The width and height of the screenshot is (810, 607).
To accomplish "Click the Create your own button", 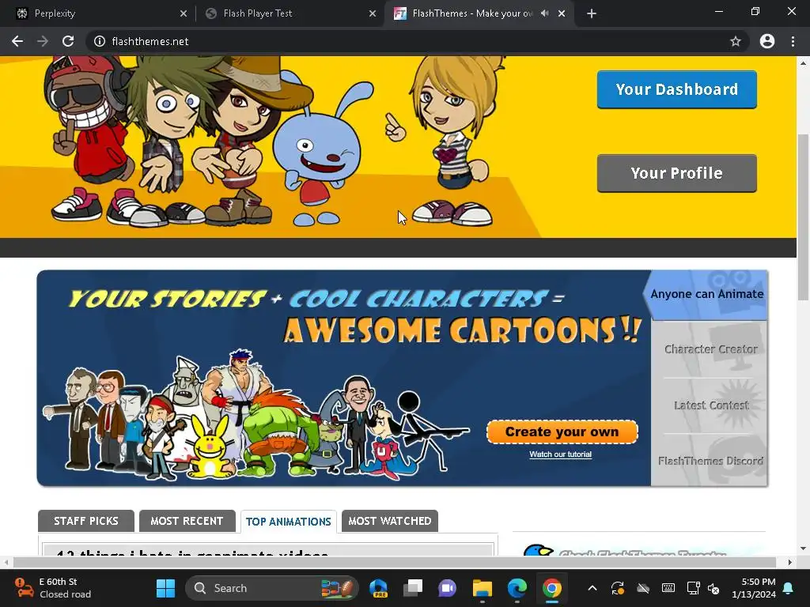I will [562, 432].
